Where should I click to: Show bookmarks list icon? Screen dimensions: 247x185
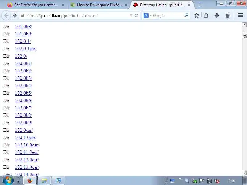(x=206, y=15)
